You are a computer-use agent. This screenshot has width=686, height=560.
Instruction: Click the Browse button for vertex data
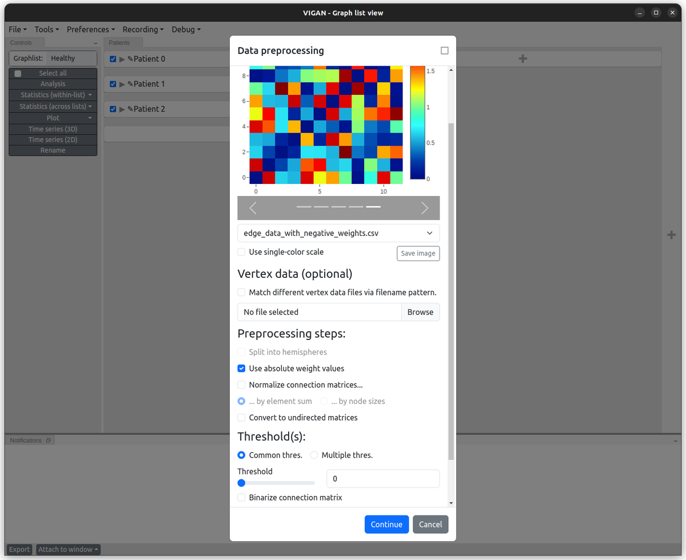point(420,312)
